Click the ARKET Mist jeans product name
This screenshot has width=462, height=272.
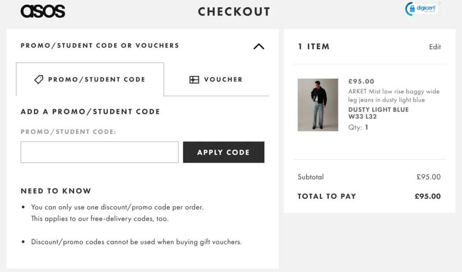393,95
